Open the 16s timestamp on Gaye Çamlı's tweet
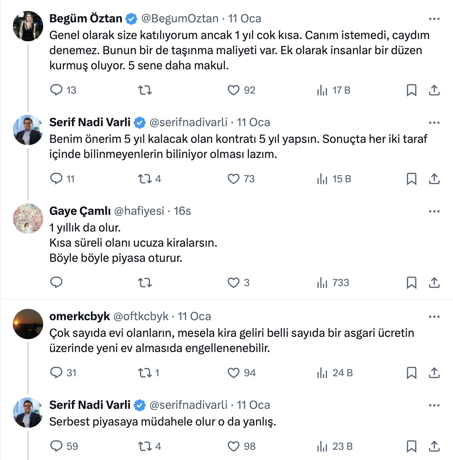Image resolution: width=453 pixels, height=460 pixels. coord(182,211)
